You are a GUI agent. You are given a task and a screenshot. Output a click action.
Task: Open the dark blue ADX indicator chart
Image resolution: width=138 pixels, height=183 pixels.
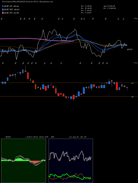click(x=71, y=161)
